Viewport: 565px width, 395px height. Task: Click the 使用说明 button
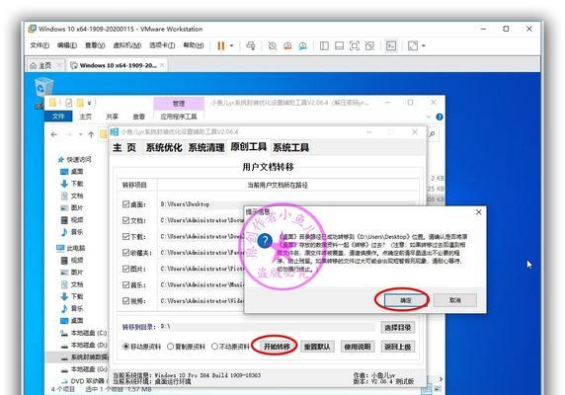(x=358, y=347)
